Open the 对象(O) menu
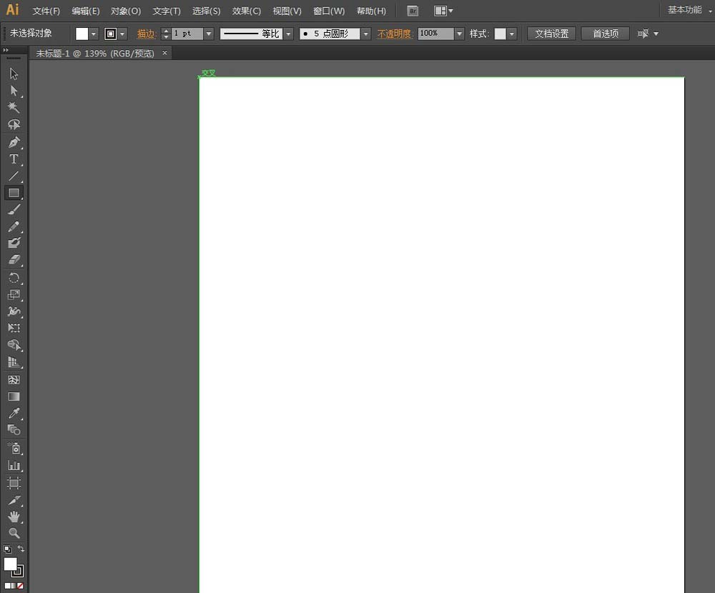 click(x=126, y=11)
